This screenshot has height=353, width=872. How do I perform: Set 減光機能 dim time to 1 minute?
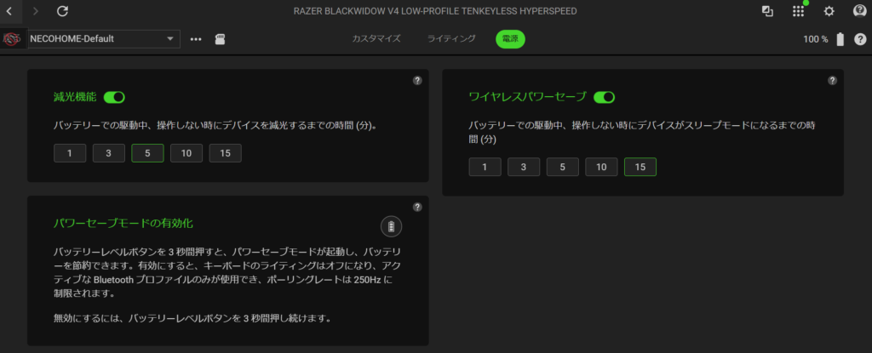tap(70, 153)
